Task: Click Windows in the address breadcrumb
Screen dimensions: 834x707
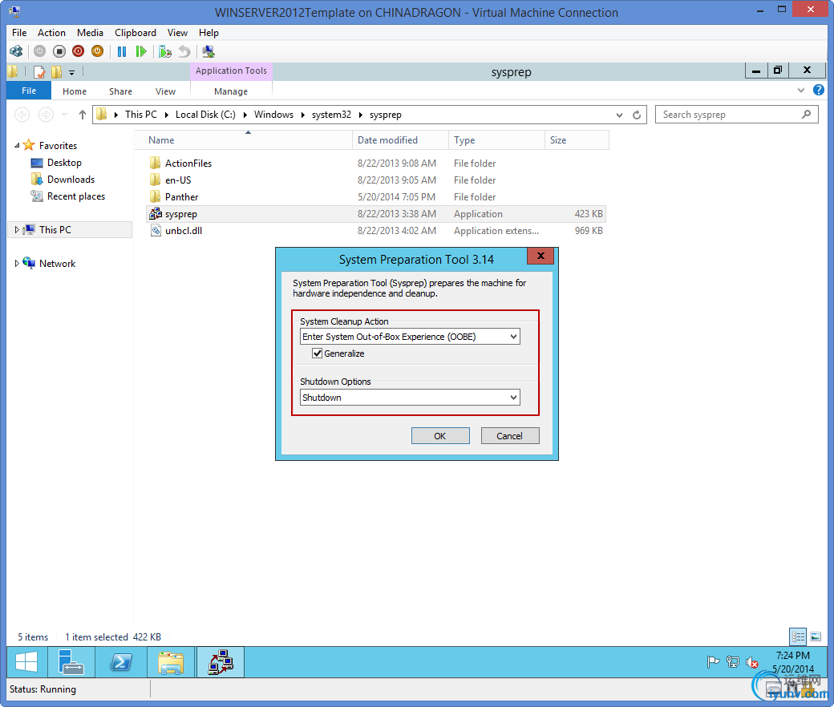Action: 273,115
